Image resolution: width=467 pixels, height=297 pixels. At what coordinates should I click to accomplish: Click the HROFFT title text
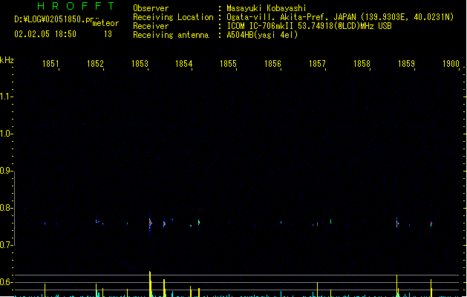click(76, 6)
